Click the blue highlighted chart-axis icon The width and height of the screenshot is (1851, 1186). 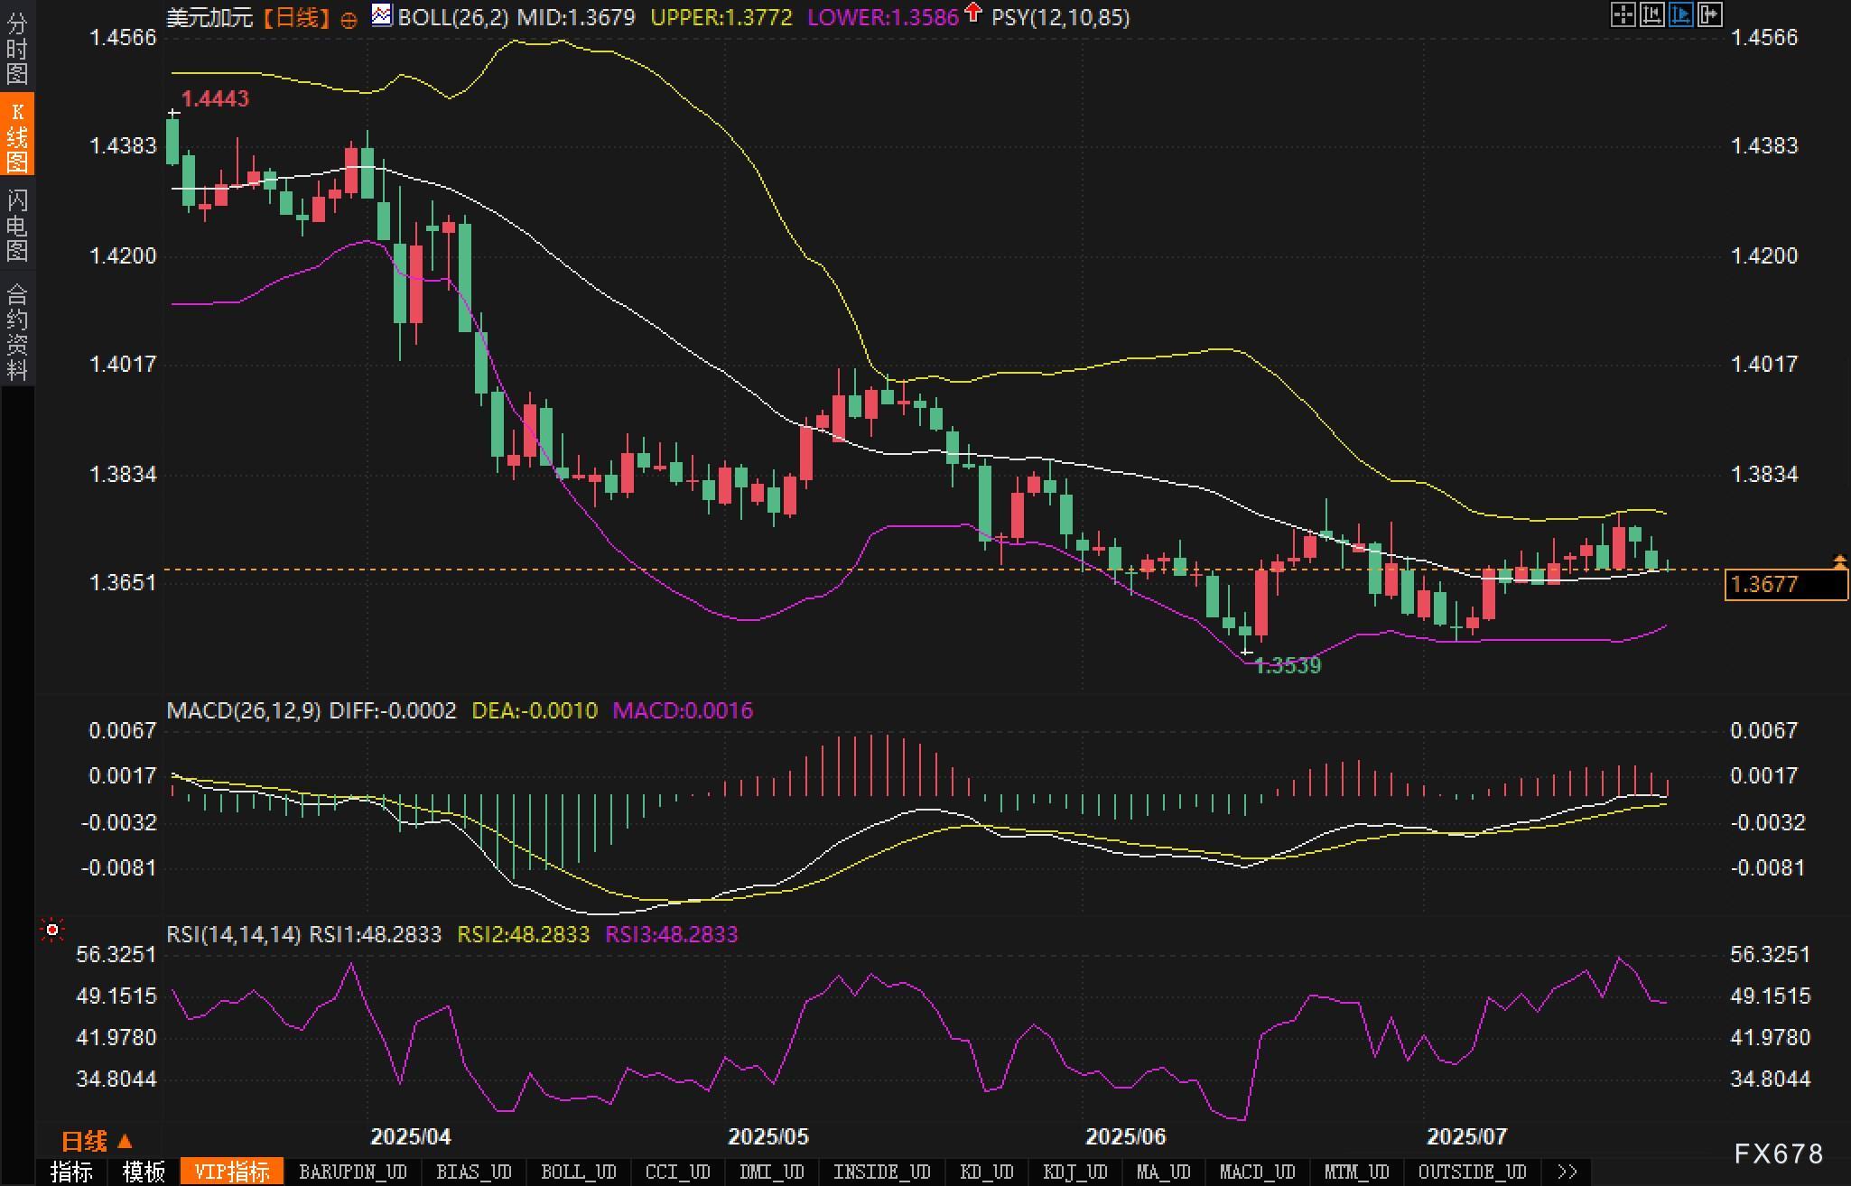point(1680,14)
